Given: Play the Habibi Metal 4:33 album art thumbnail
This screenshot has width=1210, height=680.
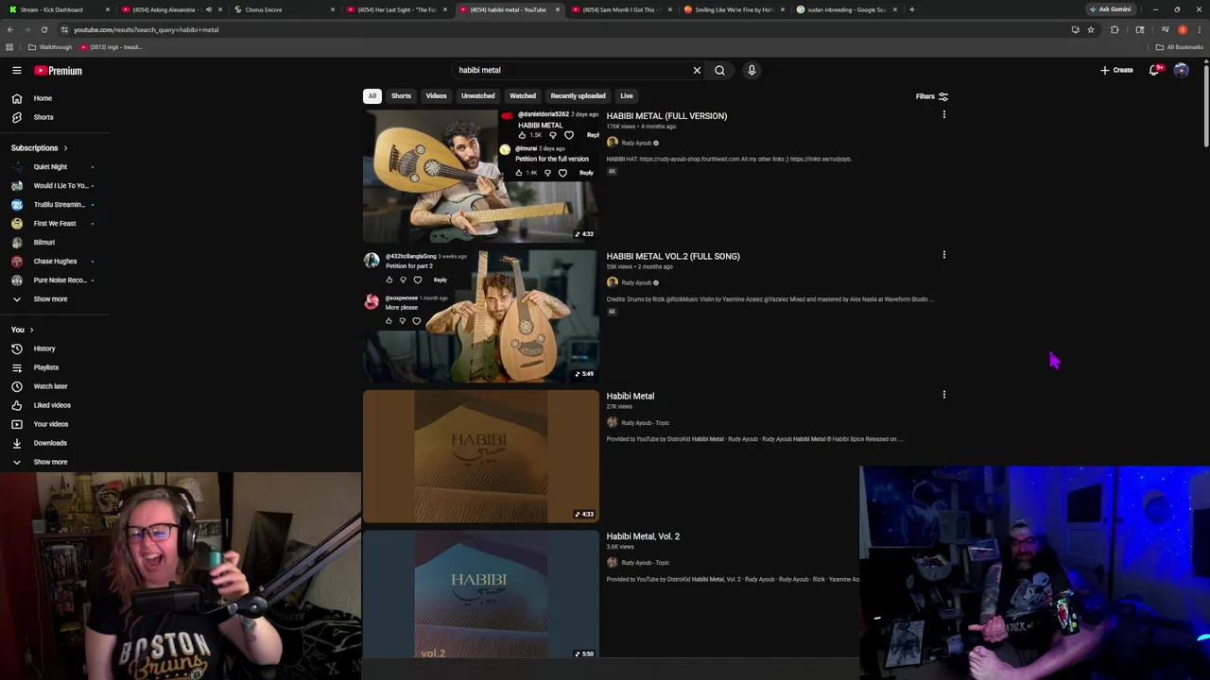Looking at the screenshot, I should (x=480, y=456).
